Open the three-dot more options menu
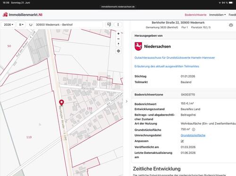 coord(118,24)
